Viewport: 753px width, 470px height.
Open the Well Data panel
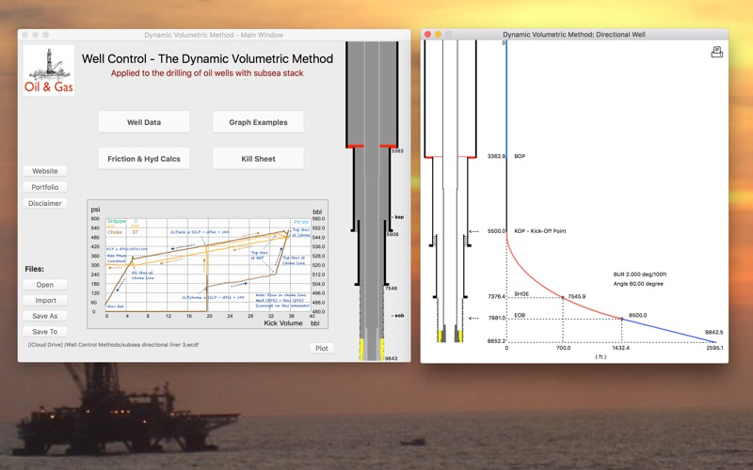coord(144,122)
